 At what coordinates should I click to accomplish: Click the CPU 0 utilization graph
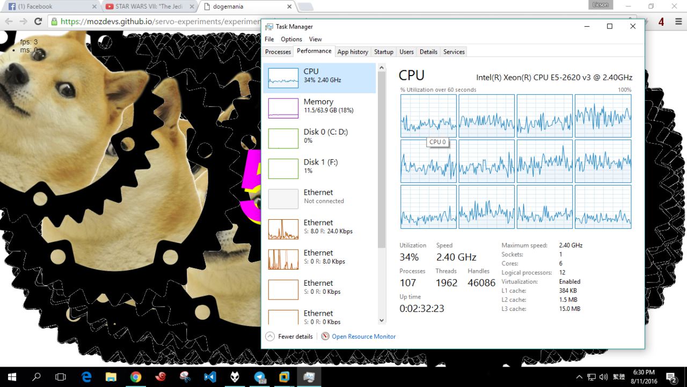coord(428,116)
